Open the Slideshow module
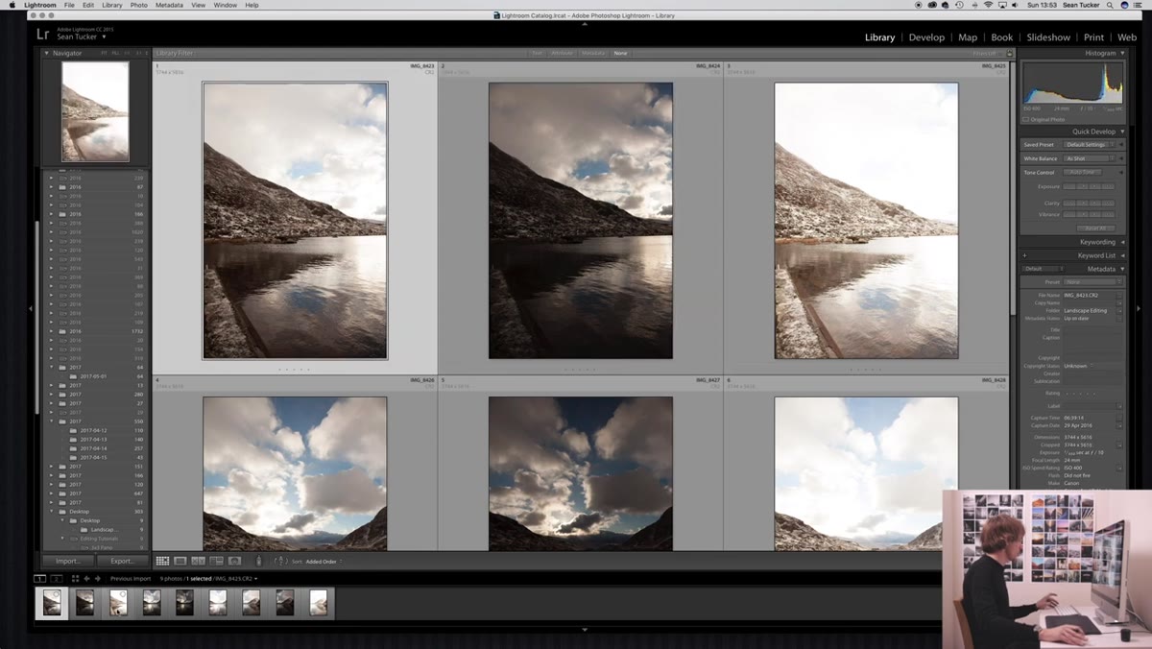Image resolution: width=1152 pixels, height=649 pixels. (1048, 37)
